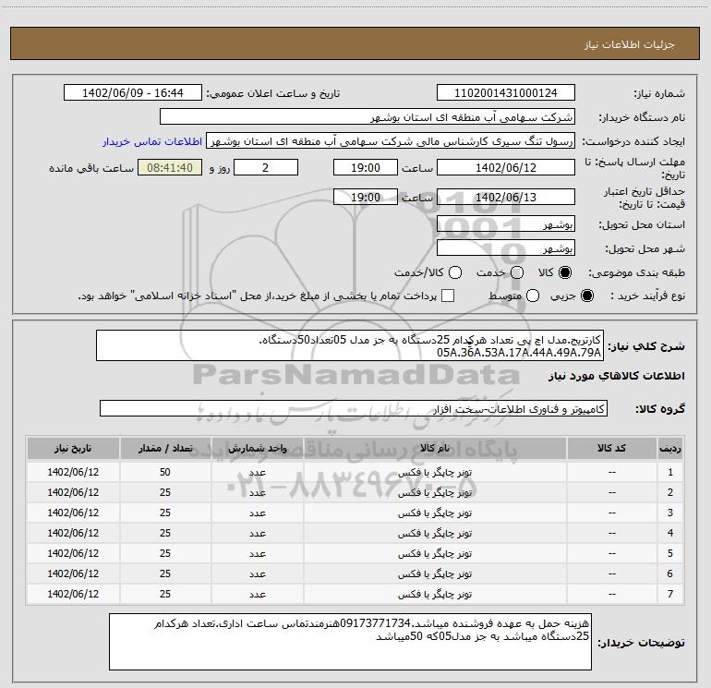
Task: Click the announcement date field 1402/06/09 - 16:44
Action: click(132, 93)
